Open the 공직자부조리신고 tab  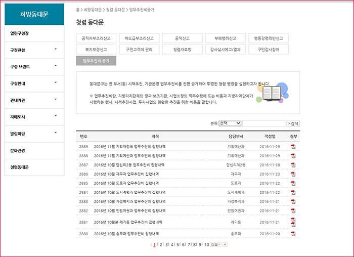coord(96,38)
